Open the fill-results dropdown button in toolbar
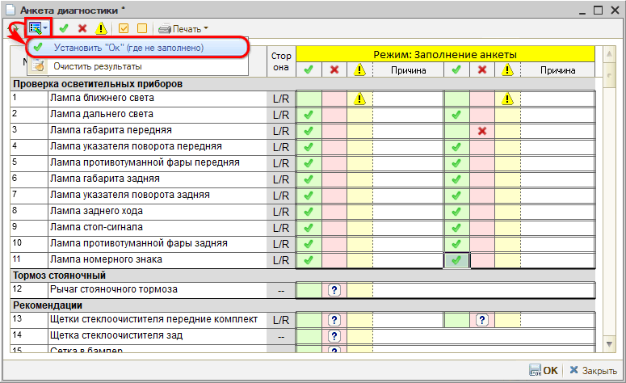626x383 pixels. point(39,28)
